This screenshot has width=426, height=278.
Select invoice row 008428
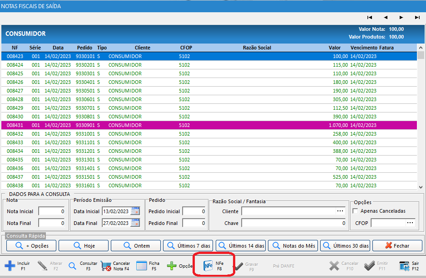[209, 99]
